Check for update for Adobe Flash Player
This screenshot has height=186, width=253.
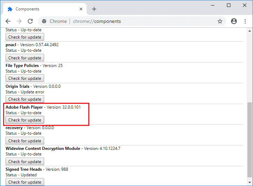click(x=25, y=120)
